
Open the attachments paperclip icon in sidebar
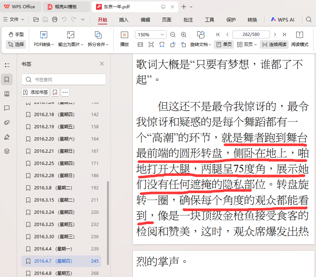(x=7, y=122)
